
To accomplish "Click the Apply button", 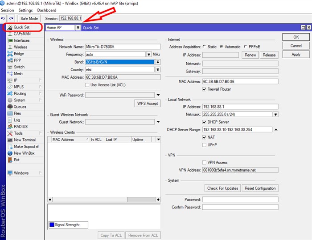I will click(296, 55).
